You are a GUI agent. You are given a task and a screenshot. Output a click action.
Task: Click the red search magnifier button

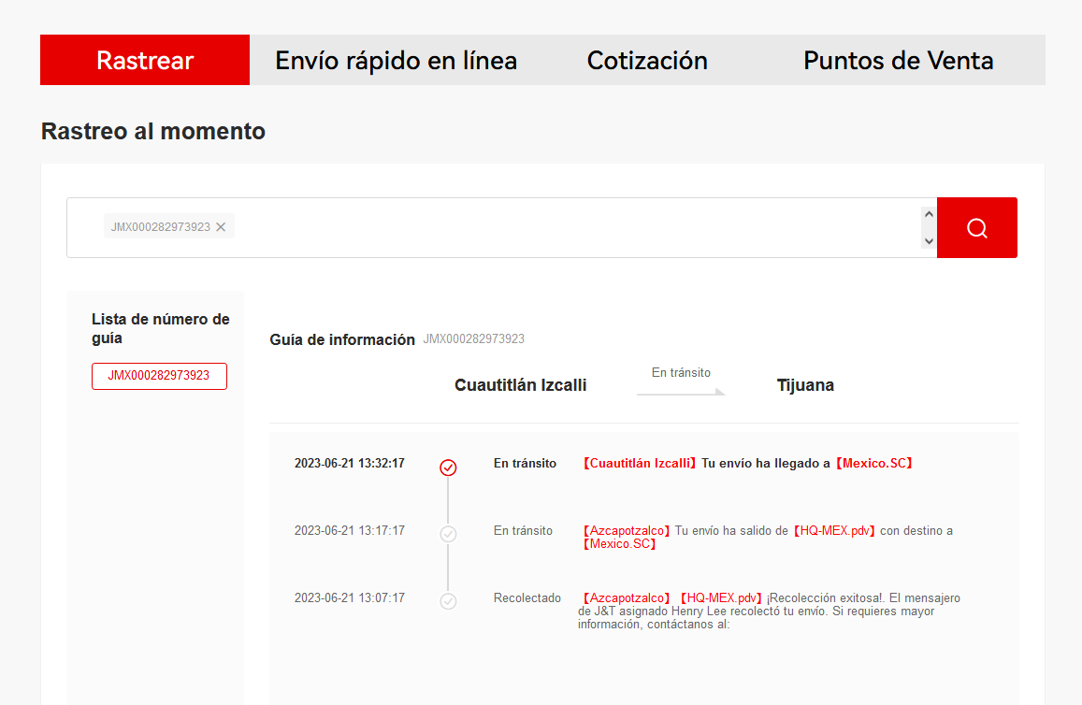tap(976, 227)
